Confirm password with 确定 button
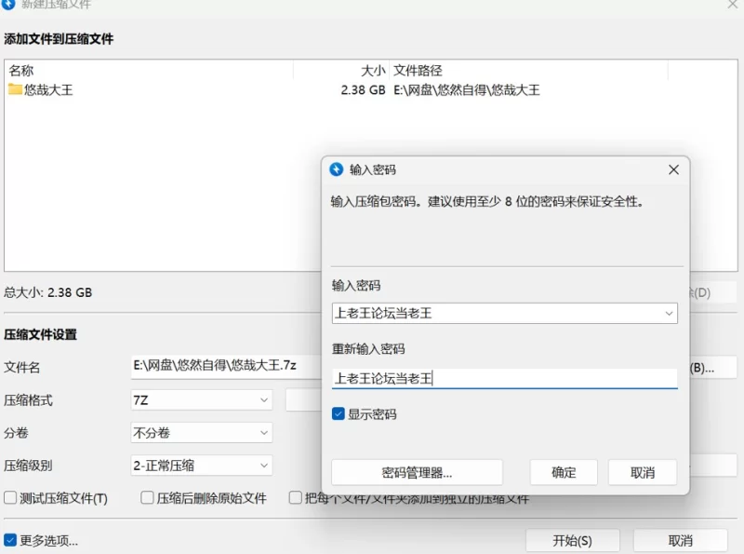 coord(564,472)
